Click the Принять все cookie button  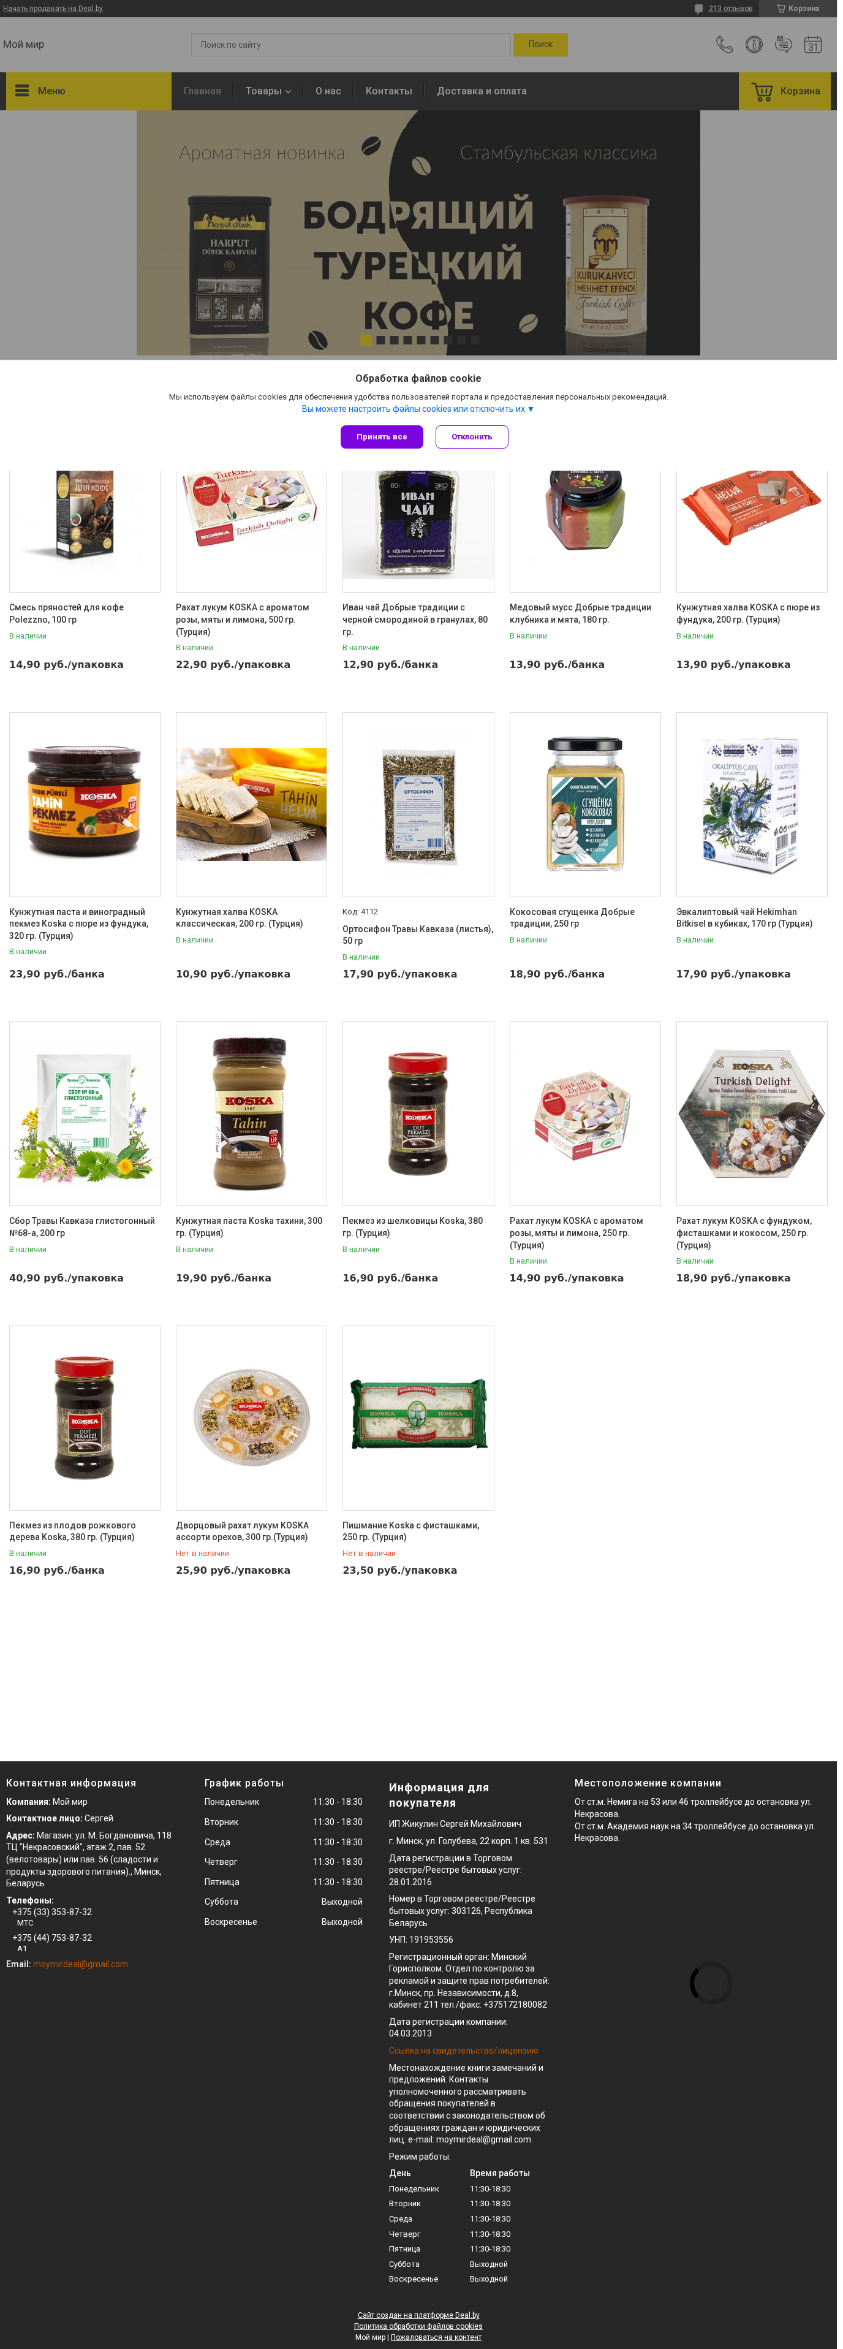(x=382, y=437)
